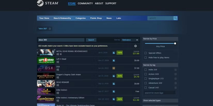This screenshot has height=106, width=213.
Task: Click Windows icon under Left 4 Dead
Action: coord(58,62)
